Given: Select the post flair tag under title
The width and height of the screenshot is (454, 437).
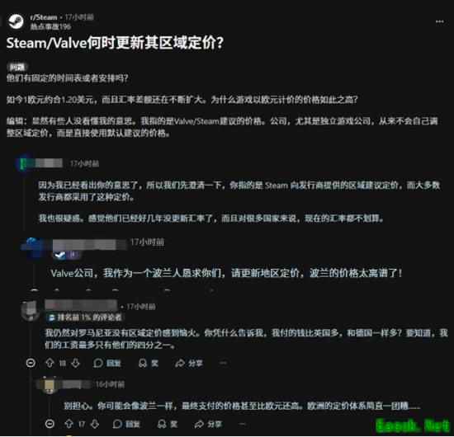Looking at the screenshot, I should pos(17,67).
